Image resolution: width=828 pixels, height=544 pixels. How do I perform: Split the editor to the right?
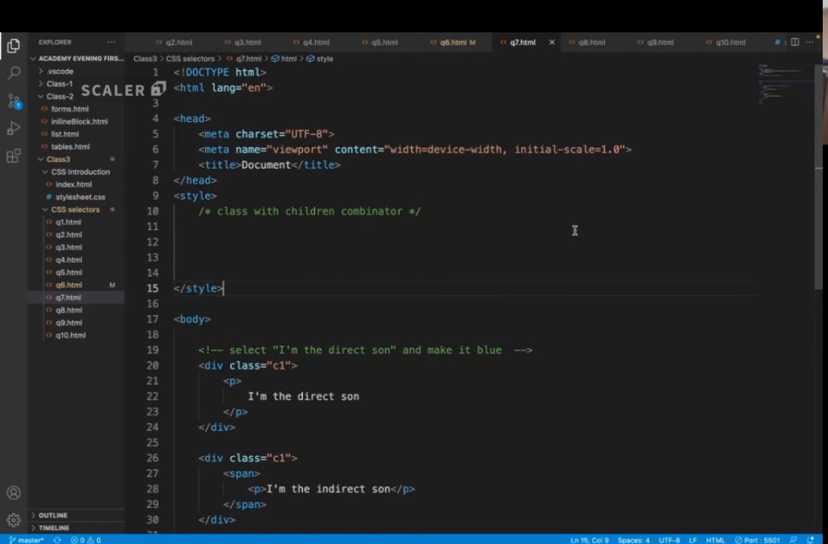[x=795, y=42]
